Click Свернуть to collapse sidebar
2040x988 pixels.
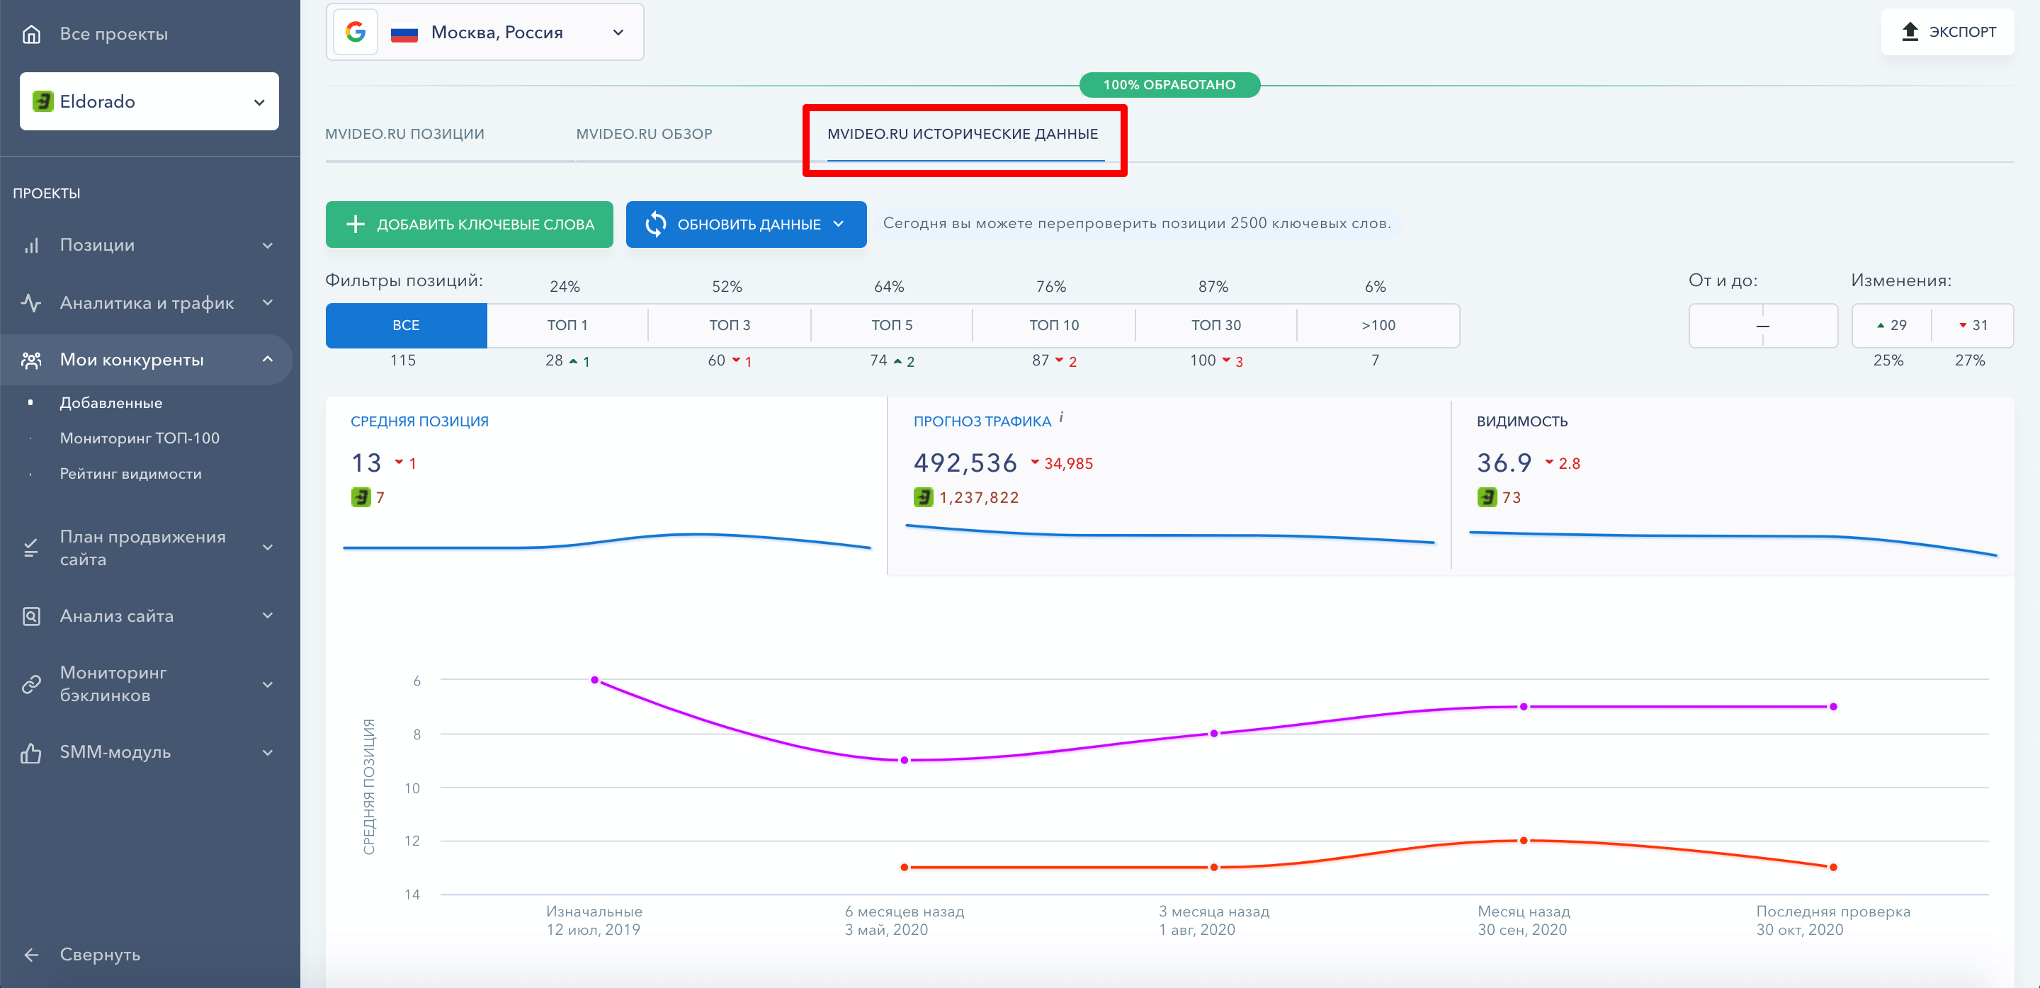pyautogui.click(x=100, y=955)
